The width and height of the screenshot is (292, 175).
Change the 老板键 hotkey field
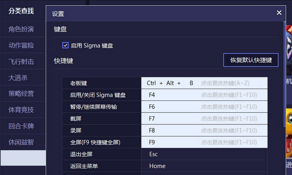pyautogui.click(x=204, y=83)
